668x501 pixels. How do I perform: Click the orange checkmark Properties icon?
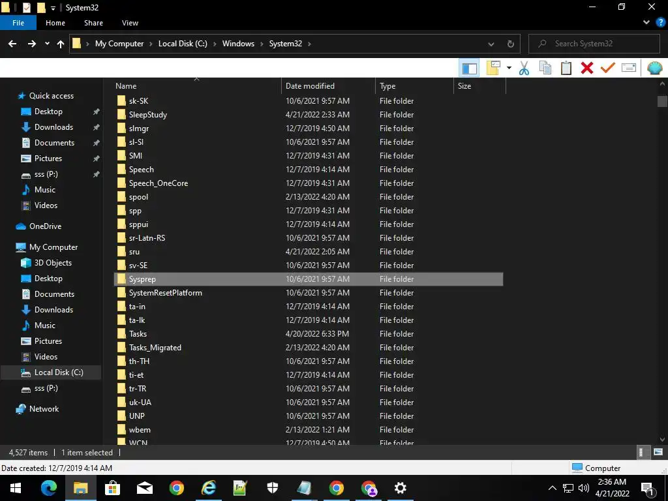608,68
